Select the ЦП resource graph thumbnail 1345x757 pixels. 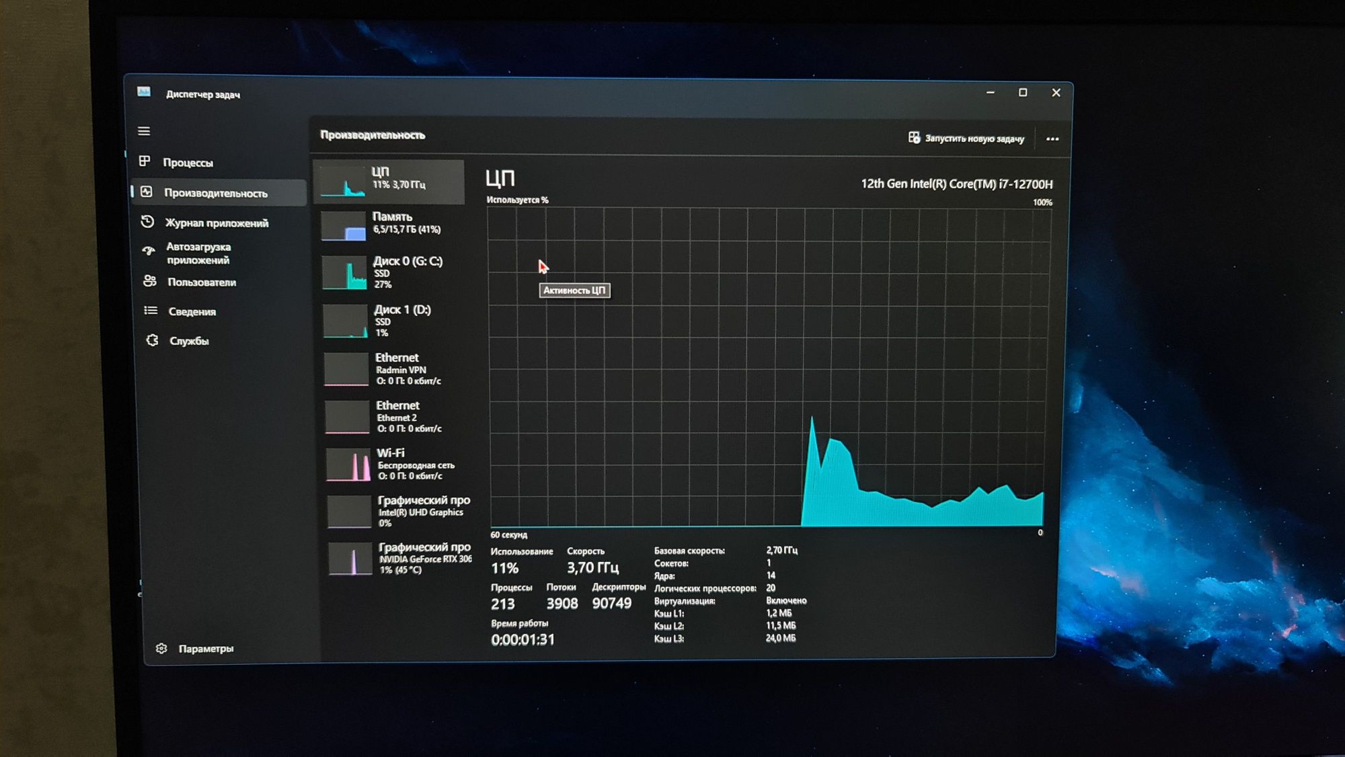coord(343,182)
